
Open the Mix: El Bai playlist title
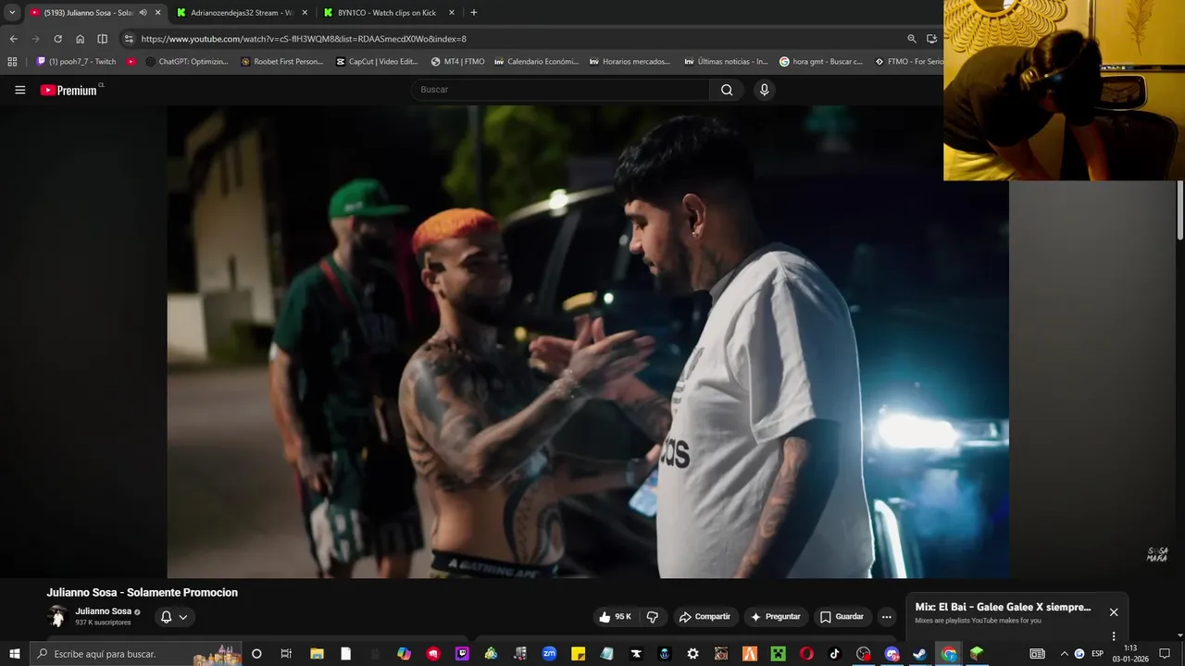[x=1003, y=608]
